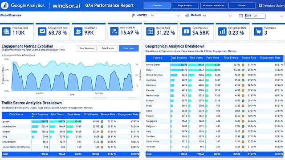This screenshot has width=285, height=160.
Task: Click the Geographical table vertical scrollbar
Action: point(284,61)
